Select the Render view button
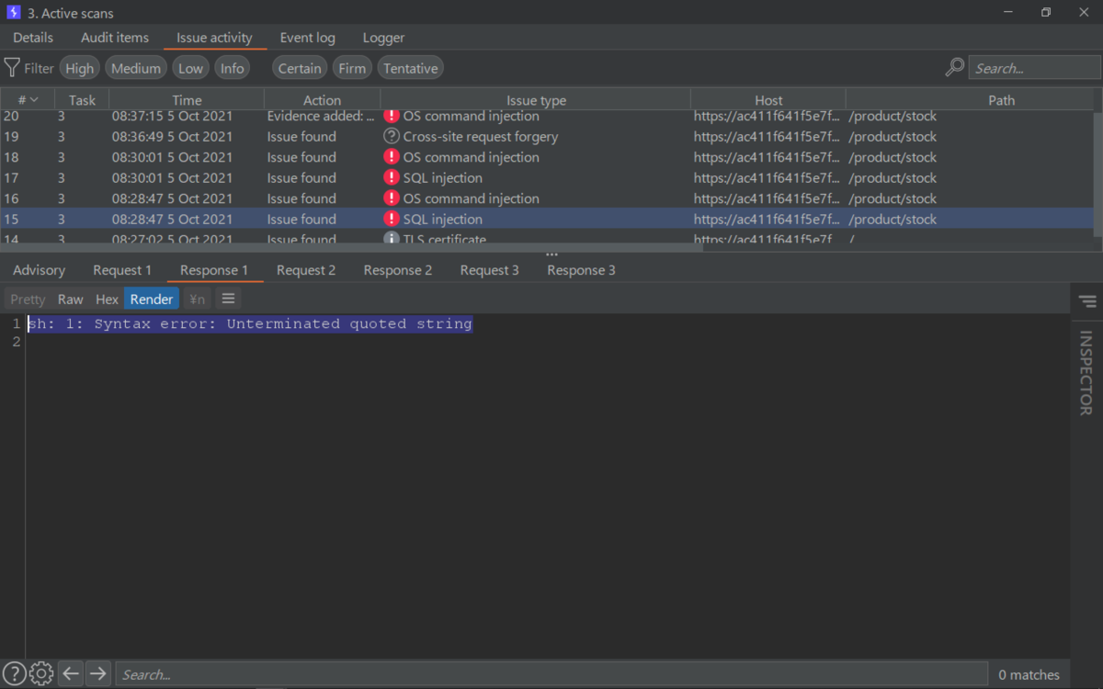 (152, 299)
